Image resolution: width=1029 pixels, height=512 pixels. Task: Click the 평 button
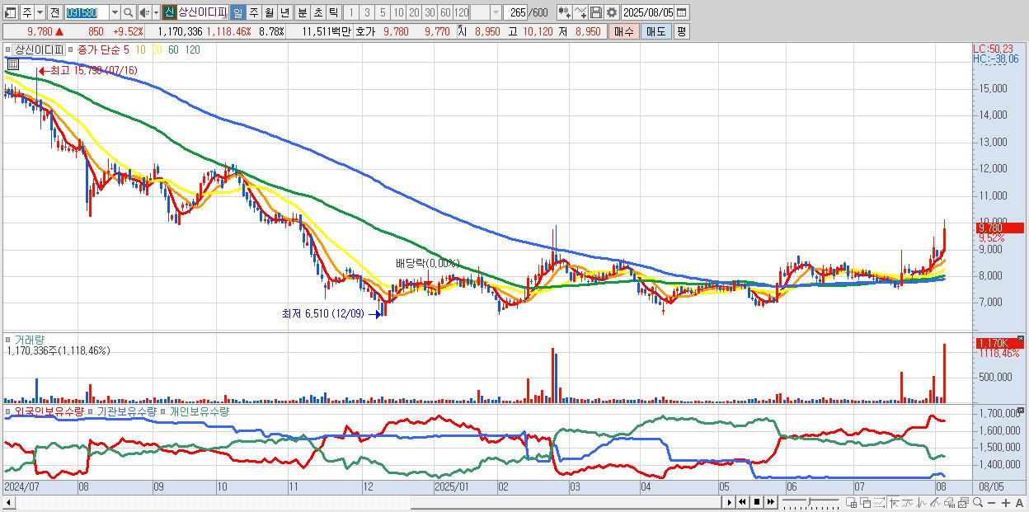(x=681, y=31)
